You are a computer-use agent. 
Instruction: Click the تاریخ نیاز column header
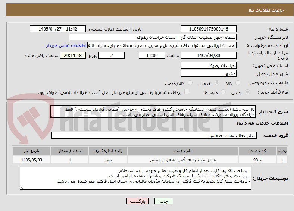(x=31, y=151)
